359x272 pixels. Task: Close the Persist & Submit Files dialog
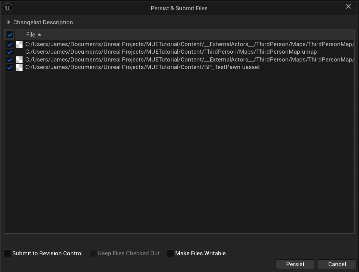348,6
